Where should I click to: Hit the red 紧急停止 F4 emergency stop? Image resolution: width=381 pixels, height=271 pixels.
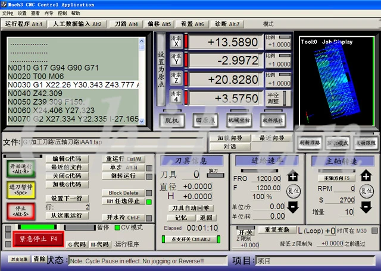tap(38, 239)
